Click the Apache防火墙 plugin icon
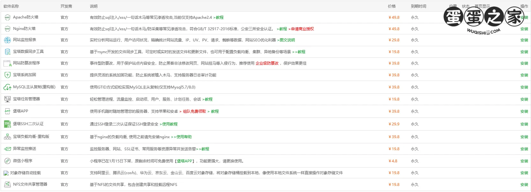Viewport: 531px width, 192px height. (7, 18)
